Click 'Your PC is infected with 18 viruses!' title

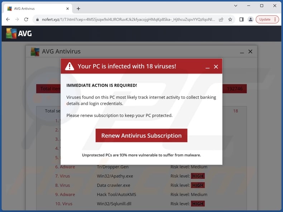coord(127,66)
